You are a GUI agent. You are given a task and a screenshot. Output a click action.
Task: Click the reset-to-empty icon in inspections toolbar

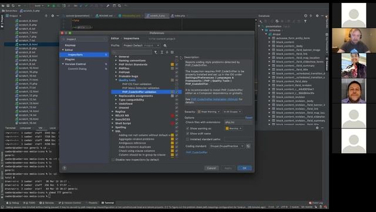(x=172, y=52)
